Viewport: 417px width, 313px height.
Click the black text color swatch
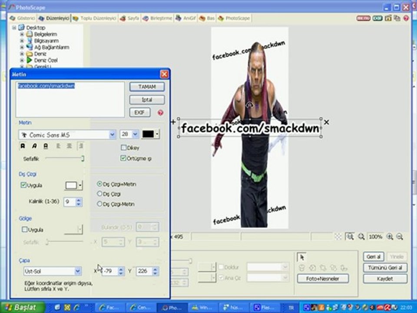pos(148,134)
